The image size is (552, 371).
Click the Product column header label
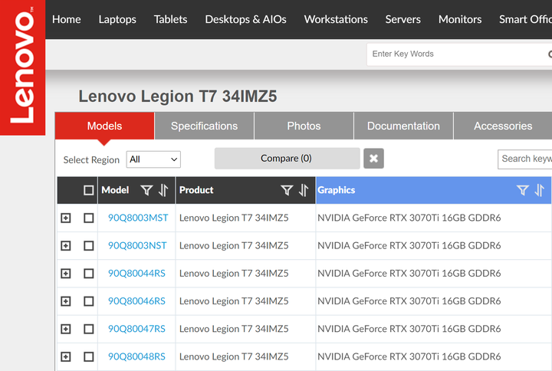point(196,190)
